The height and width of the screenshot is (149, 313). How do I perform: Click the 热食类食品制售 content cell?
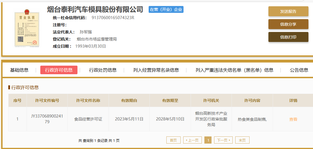252,119
